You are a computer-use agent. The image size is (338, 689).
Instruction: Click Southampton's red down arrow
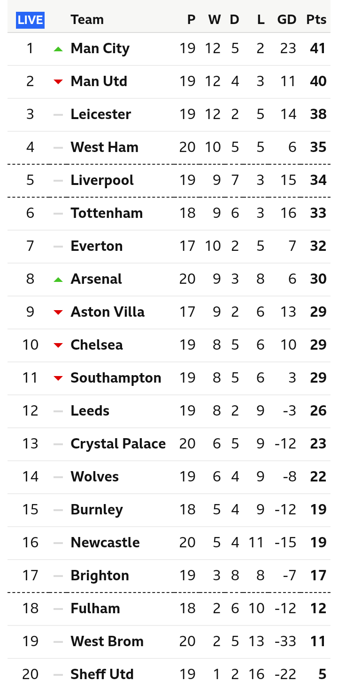point(58,378)
